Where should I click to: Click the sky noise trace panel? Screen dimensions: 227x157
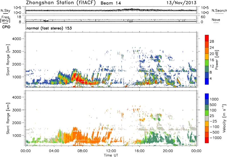click(111, 10)
